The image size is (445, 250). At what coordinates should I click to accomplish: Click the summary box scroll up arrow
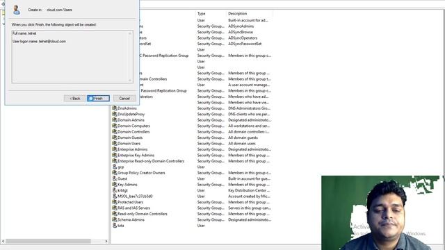130,33
